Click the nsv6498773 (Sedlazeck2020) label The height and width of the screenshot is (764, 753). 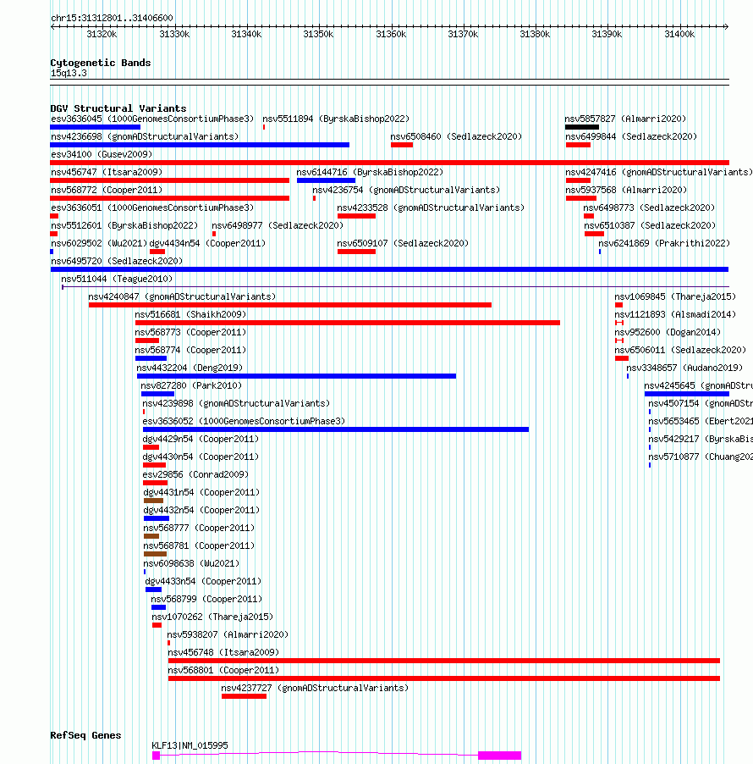point(649,208)
